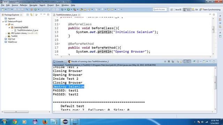Click Package Explorer horizontal scrollbar thumb
The height and width of the screenshot is (125, 223).
click(16, 112)
